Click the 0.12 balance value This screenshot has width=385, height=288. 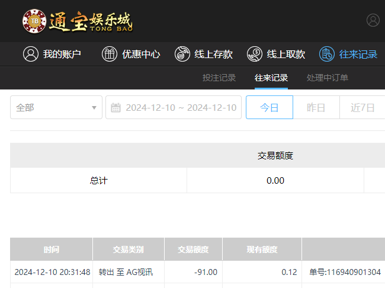289,272
